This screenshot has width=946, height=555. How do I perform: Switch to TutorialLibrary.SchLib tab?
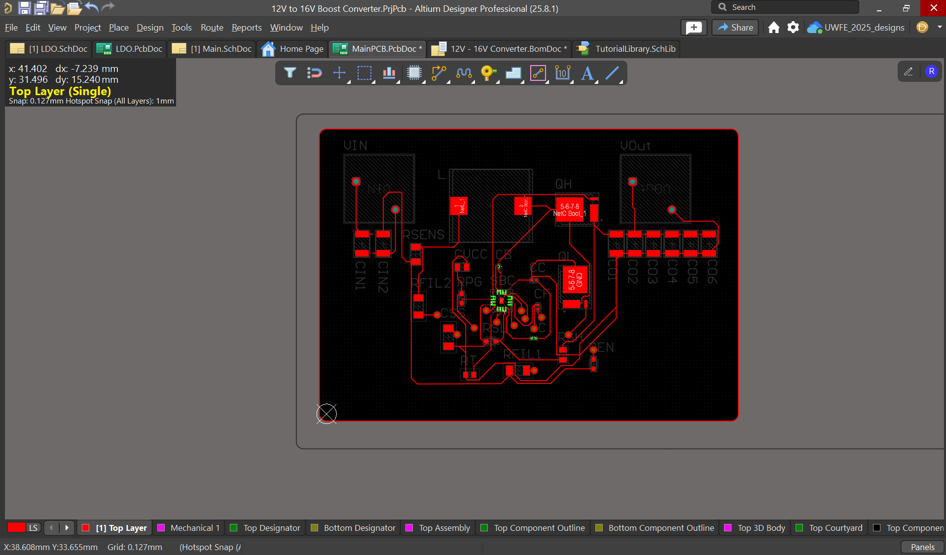point(626,49)
